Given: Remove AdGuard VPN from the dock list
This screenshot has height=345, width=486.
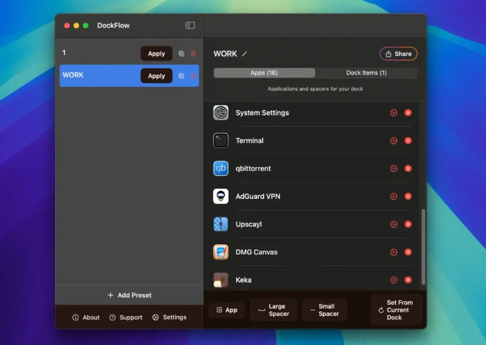Looking at the screenshot, I should [408, 196].
